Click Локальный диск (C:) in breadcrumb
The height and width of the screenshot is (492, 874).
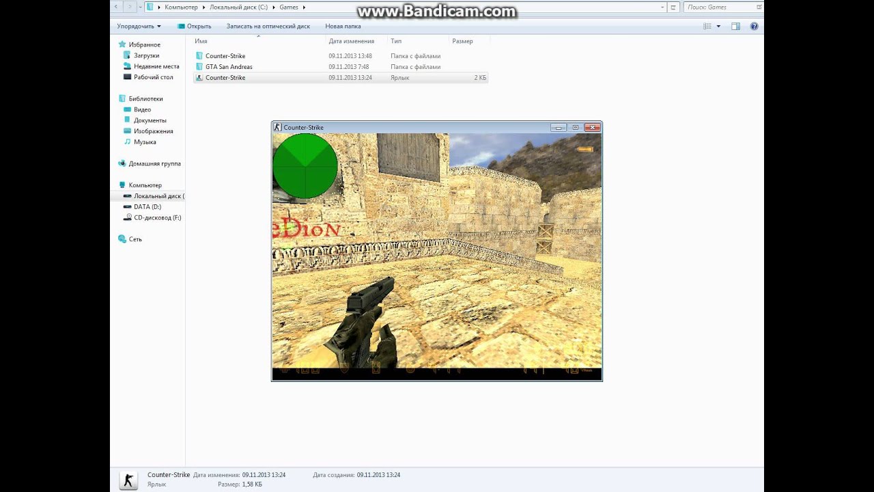238,7
